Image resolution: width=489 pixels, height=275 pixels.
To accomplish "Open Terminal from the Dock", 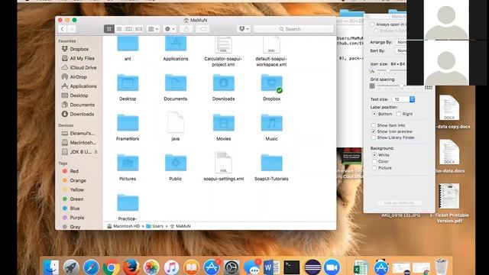I will coord(292,267).
